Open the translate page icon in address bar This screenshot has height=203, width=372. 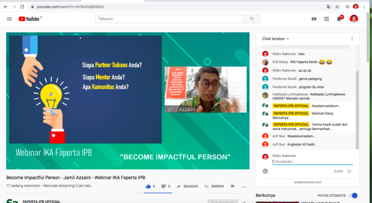point(329,7)
